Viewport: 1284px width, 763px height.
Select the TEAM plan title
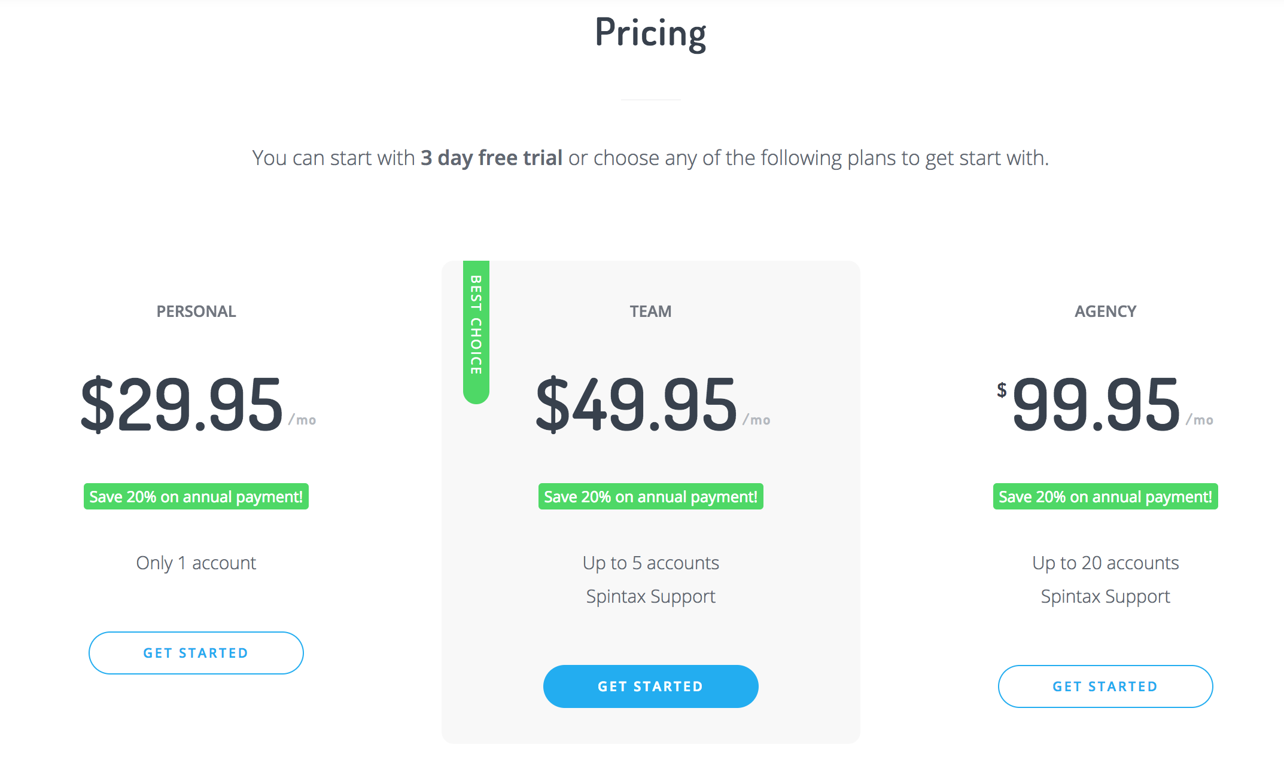650,312
